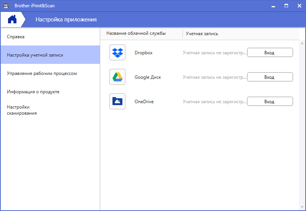Image resolution: width=306 pixels, height=211 pixels.
Task: Select Настройка учетной записи menu item
Action: coord(35,55)
